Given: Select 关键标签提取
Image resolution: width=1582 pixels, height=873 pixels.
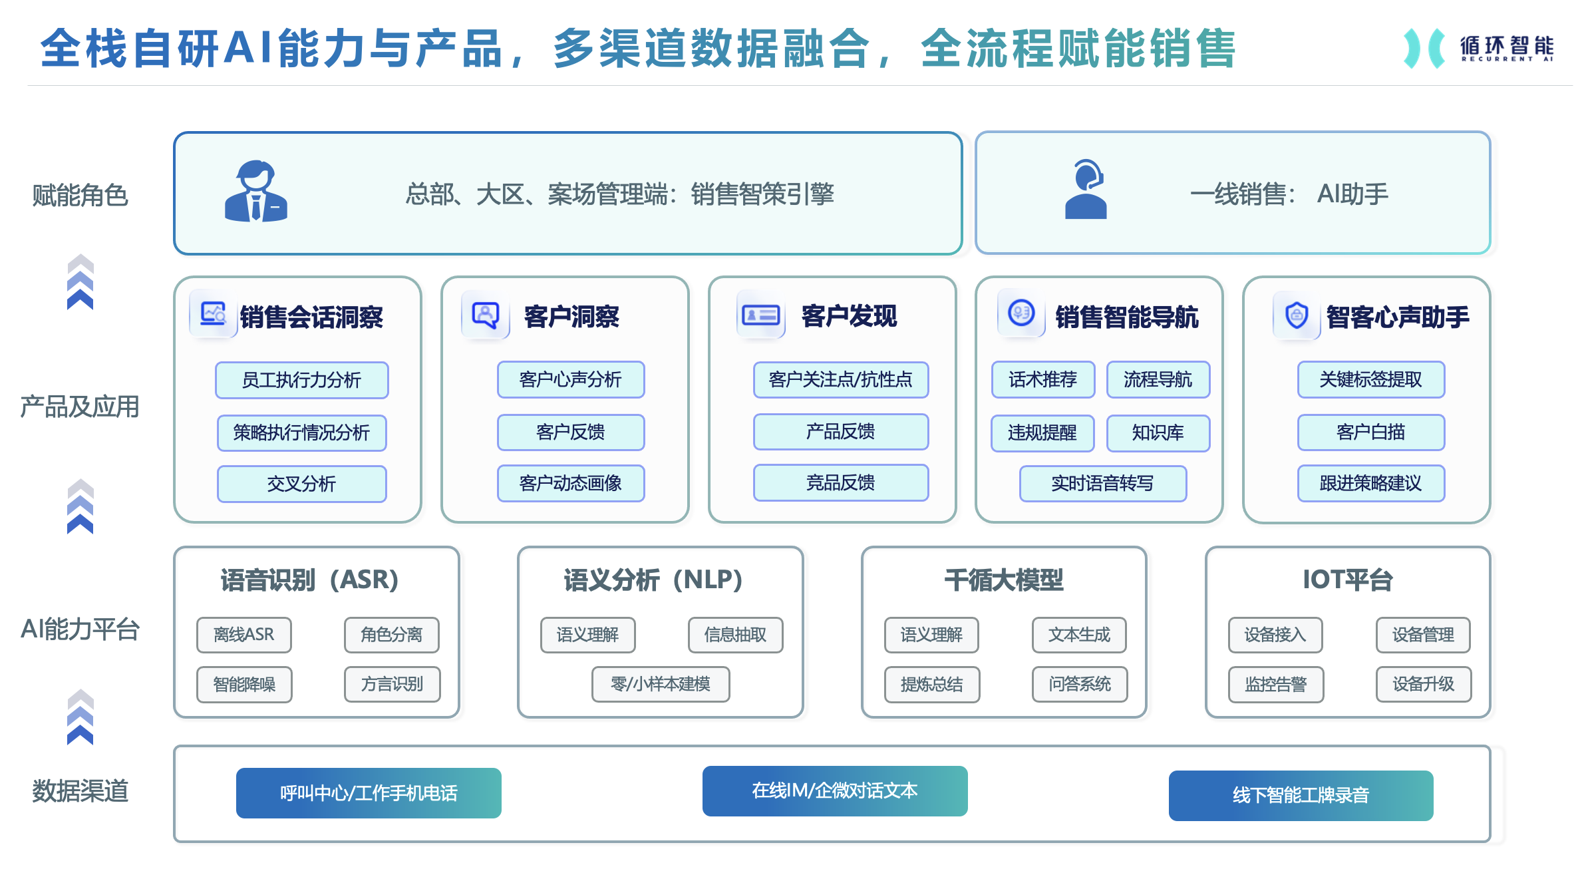Looking at the screenshot, I should tap(1371, 379).
